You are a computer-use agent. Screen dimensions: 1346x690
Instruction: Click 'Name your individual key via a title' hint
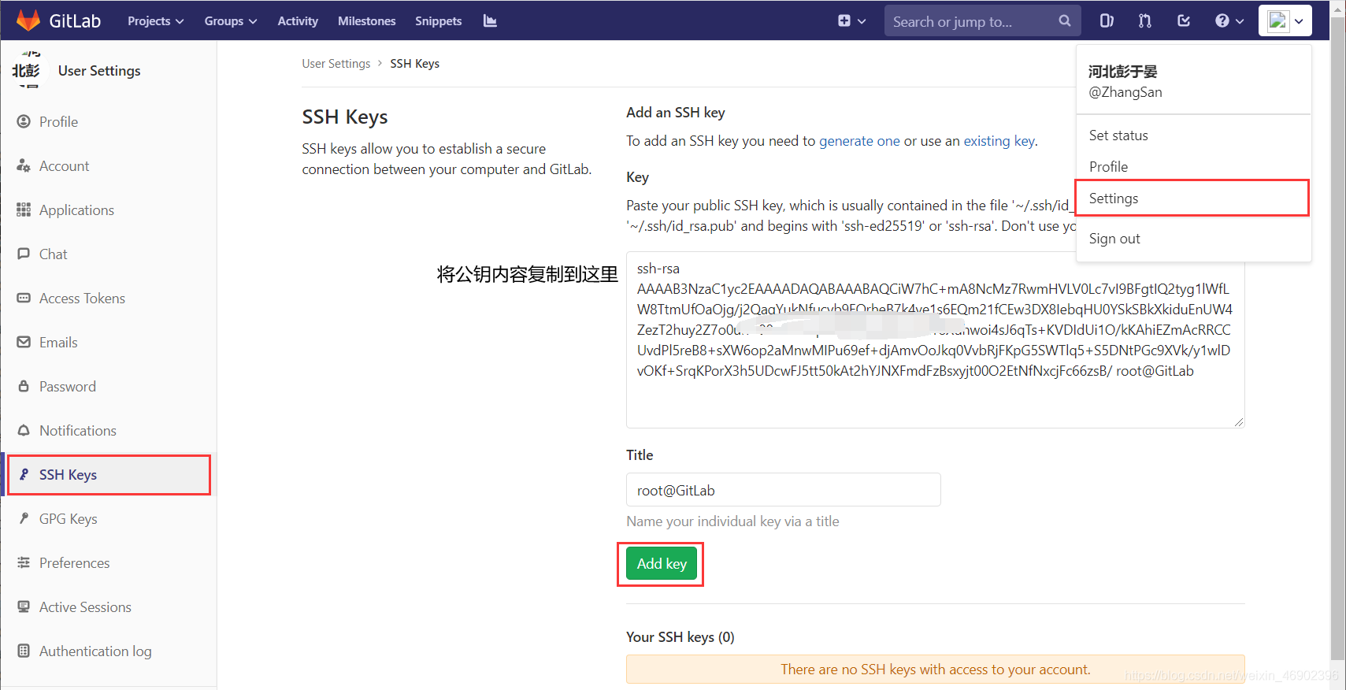732,521
